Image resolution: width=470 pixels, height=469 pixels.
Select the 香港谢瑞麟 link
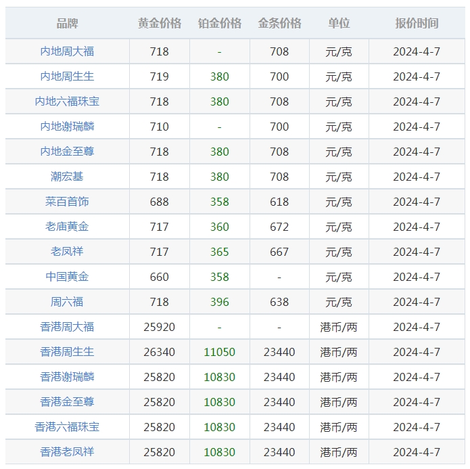pyautogui.click(x=67, y=377)
